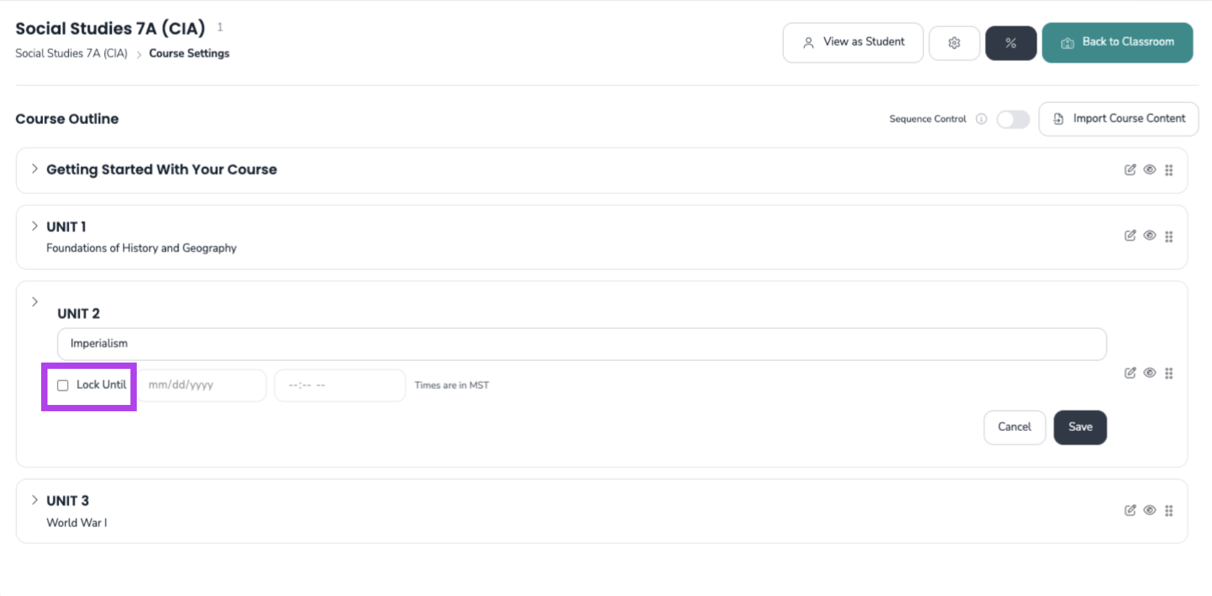Image resolution: width=1212 pixels, height=596 pixels.
Task: Click edit icon for UNIT 3
Action: point(1130,510)
